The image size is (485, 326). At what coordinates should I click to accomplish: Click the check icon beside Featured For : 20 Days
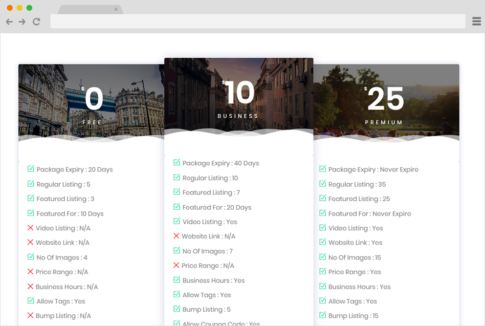tap(176, 206)
